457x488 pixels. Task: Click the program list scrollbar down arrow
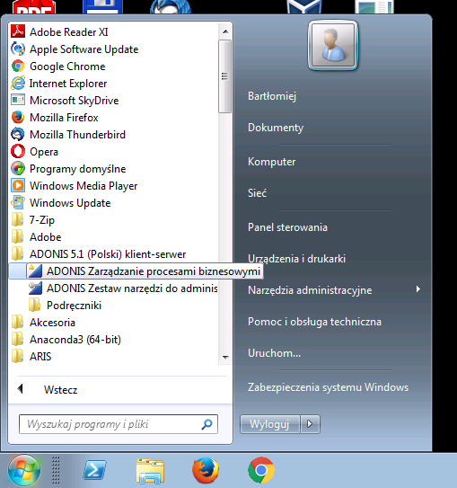(225, 358)
